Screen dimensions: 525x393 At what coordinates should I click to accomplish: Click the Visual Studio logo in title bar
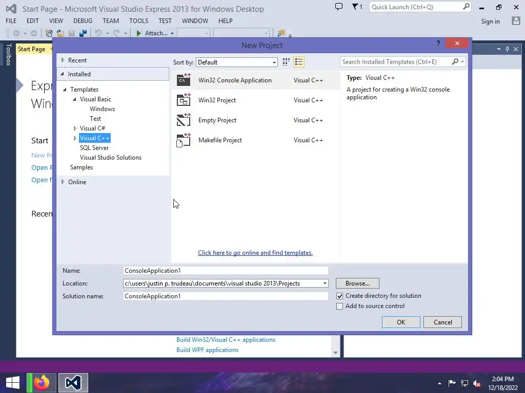(11, 9)
